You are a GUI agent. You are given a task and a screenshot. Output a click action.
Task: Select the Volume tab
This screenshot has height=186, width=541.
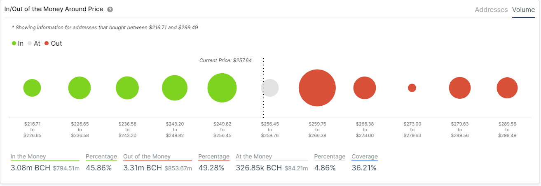click(523, 9)
